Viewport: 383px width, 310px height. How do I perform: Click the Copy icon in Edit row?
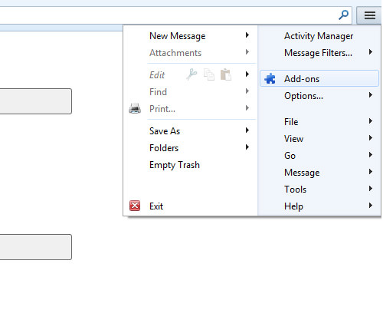pos(209,74)
